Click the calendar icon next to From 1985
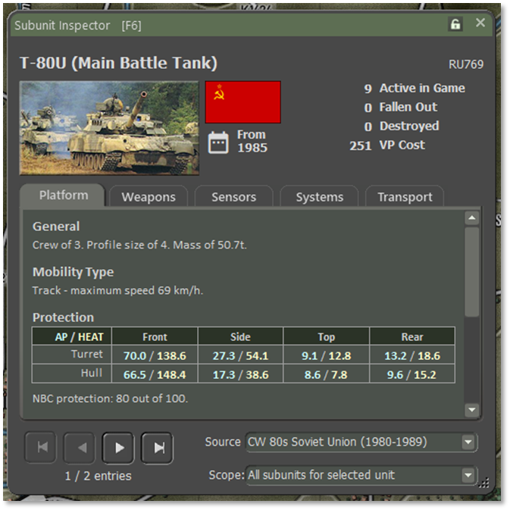This screenshot has width=510, height=510. point(218,142)
